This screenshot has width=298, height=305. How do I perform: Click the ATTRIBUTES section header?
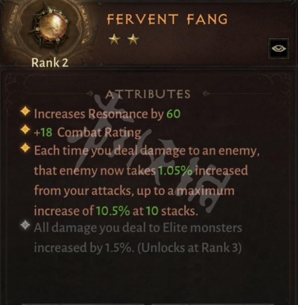coord(148,94)
